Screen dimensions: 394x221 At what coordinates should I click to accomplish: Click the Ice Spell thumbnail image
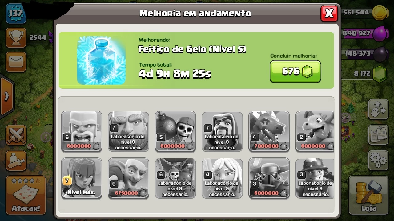click(101, 60)
